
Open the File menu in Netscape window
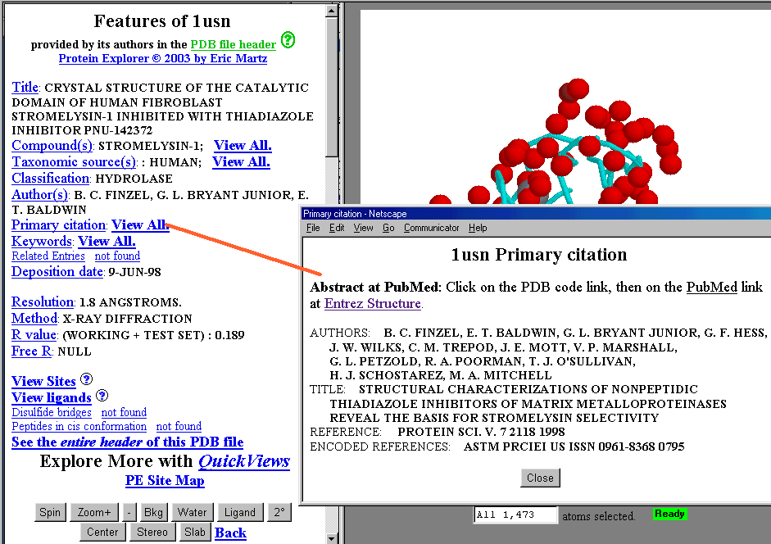coord(313,228)
